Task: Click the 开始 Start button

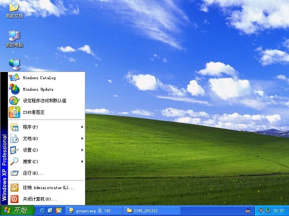Action: [x=17, y=210]
